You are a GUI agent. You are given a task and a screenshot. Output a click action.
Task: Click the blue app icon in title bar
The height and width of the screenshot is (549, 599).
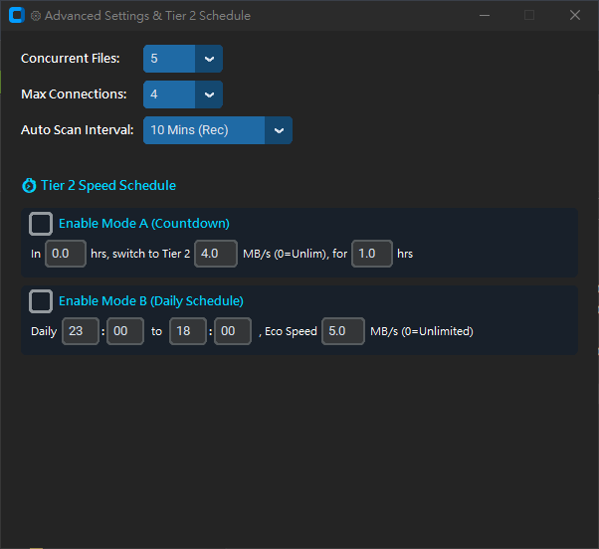coord(17,15)
